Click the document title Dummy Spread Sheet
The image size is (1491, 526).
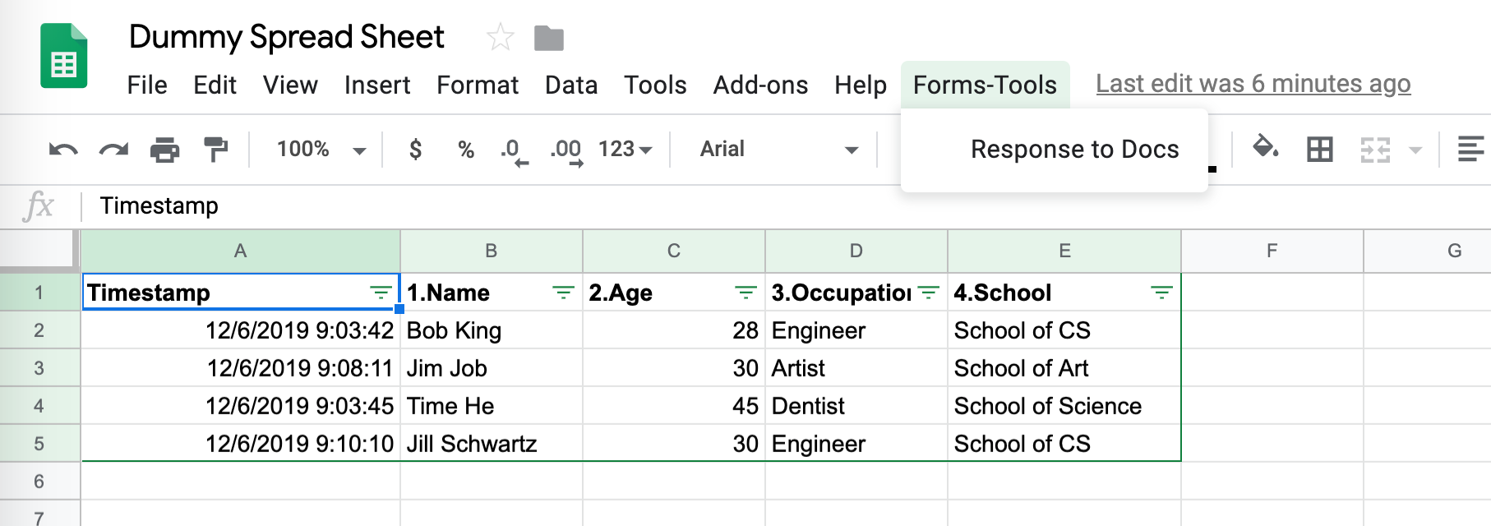286,37
